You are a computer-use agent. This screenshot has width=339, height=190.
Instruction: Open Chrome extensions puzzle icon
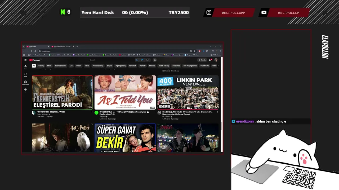(x=207, y=51)
